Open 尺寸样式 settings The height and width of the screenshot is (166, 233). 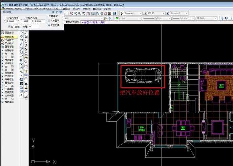click(9, 43)
